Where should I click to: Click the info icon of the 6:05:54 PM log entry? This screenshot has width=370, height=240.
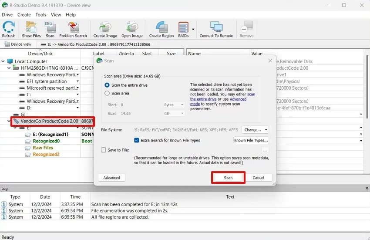(4, 210)
